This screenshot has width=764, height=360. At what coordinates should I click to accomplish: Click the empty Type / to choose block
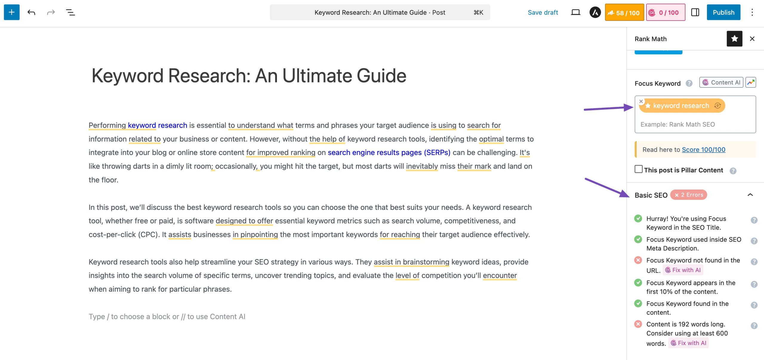[167, 316]
